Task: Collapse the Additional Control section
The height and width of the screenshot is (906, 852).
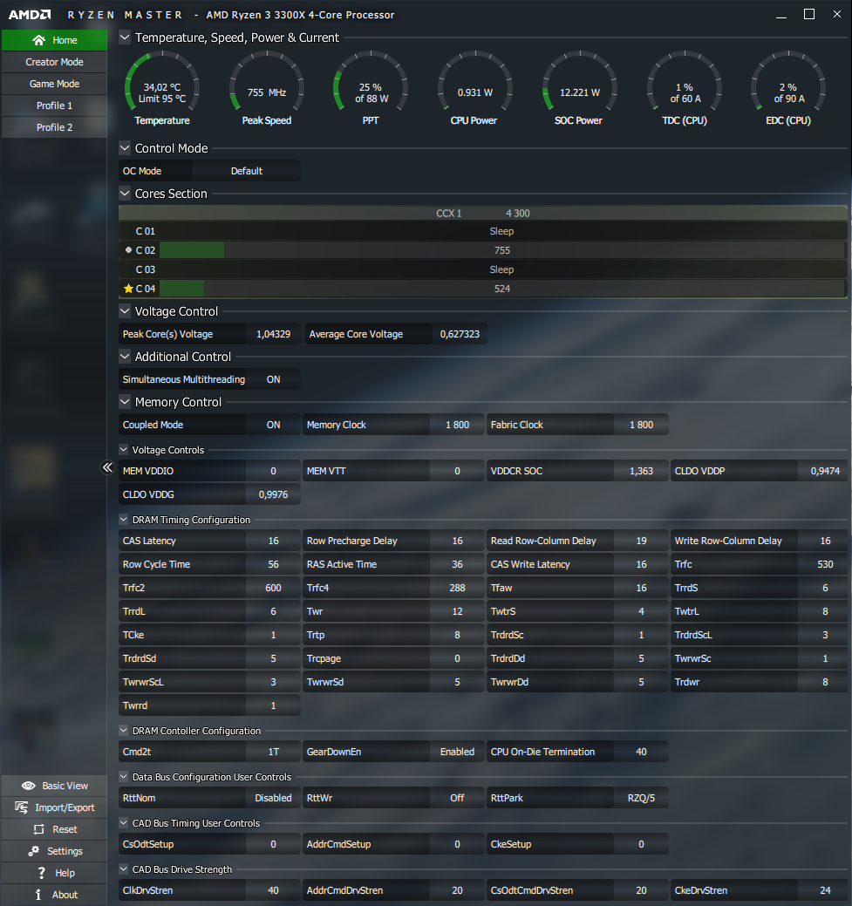Action: tap(125, 357)
